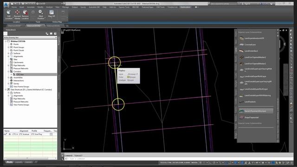The width and height of the screenshot is (297, 167).
Task: Expand Surfaces under Data Shortcuts
Action: [8, 93]
